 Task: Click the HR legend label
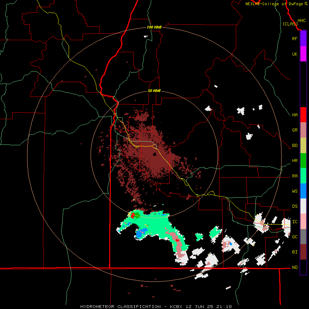[295, 161]
